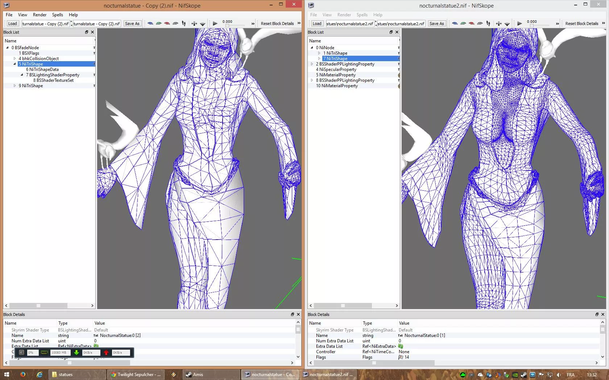Click the green eye view icon in left window
This screenshot has height=380, width=609.
159,24
